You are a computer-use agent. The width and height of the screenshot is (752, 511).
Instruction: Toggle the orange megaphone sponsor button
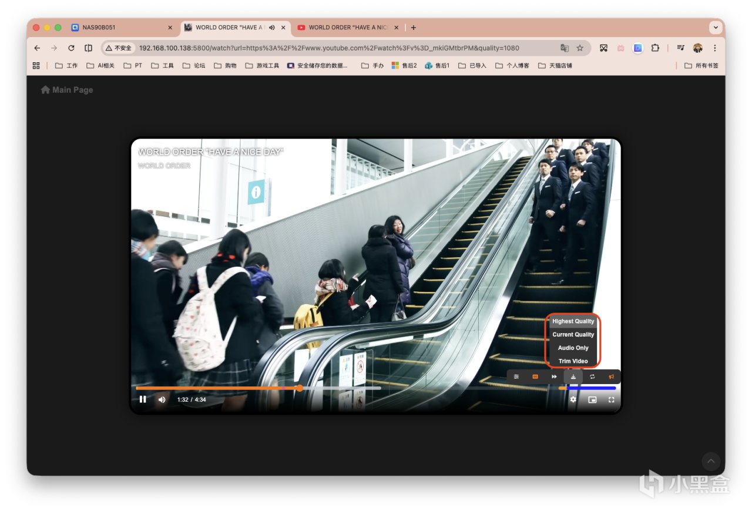point(612,376)
